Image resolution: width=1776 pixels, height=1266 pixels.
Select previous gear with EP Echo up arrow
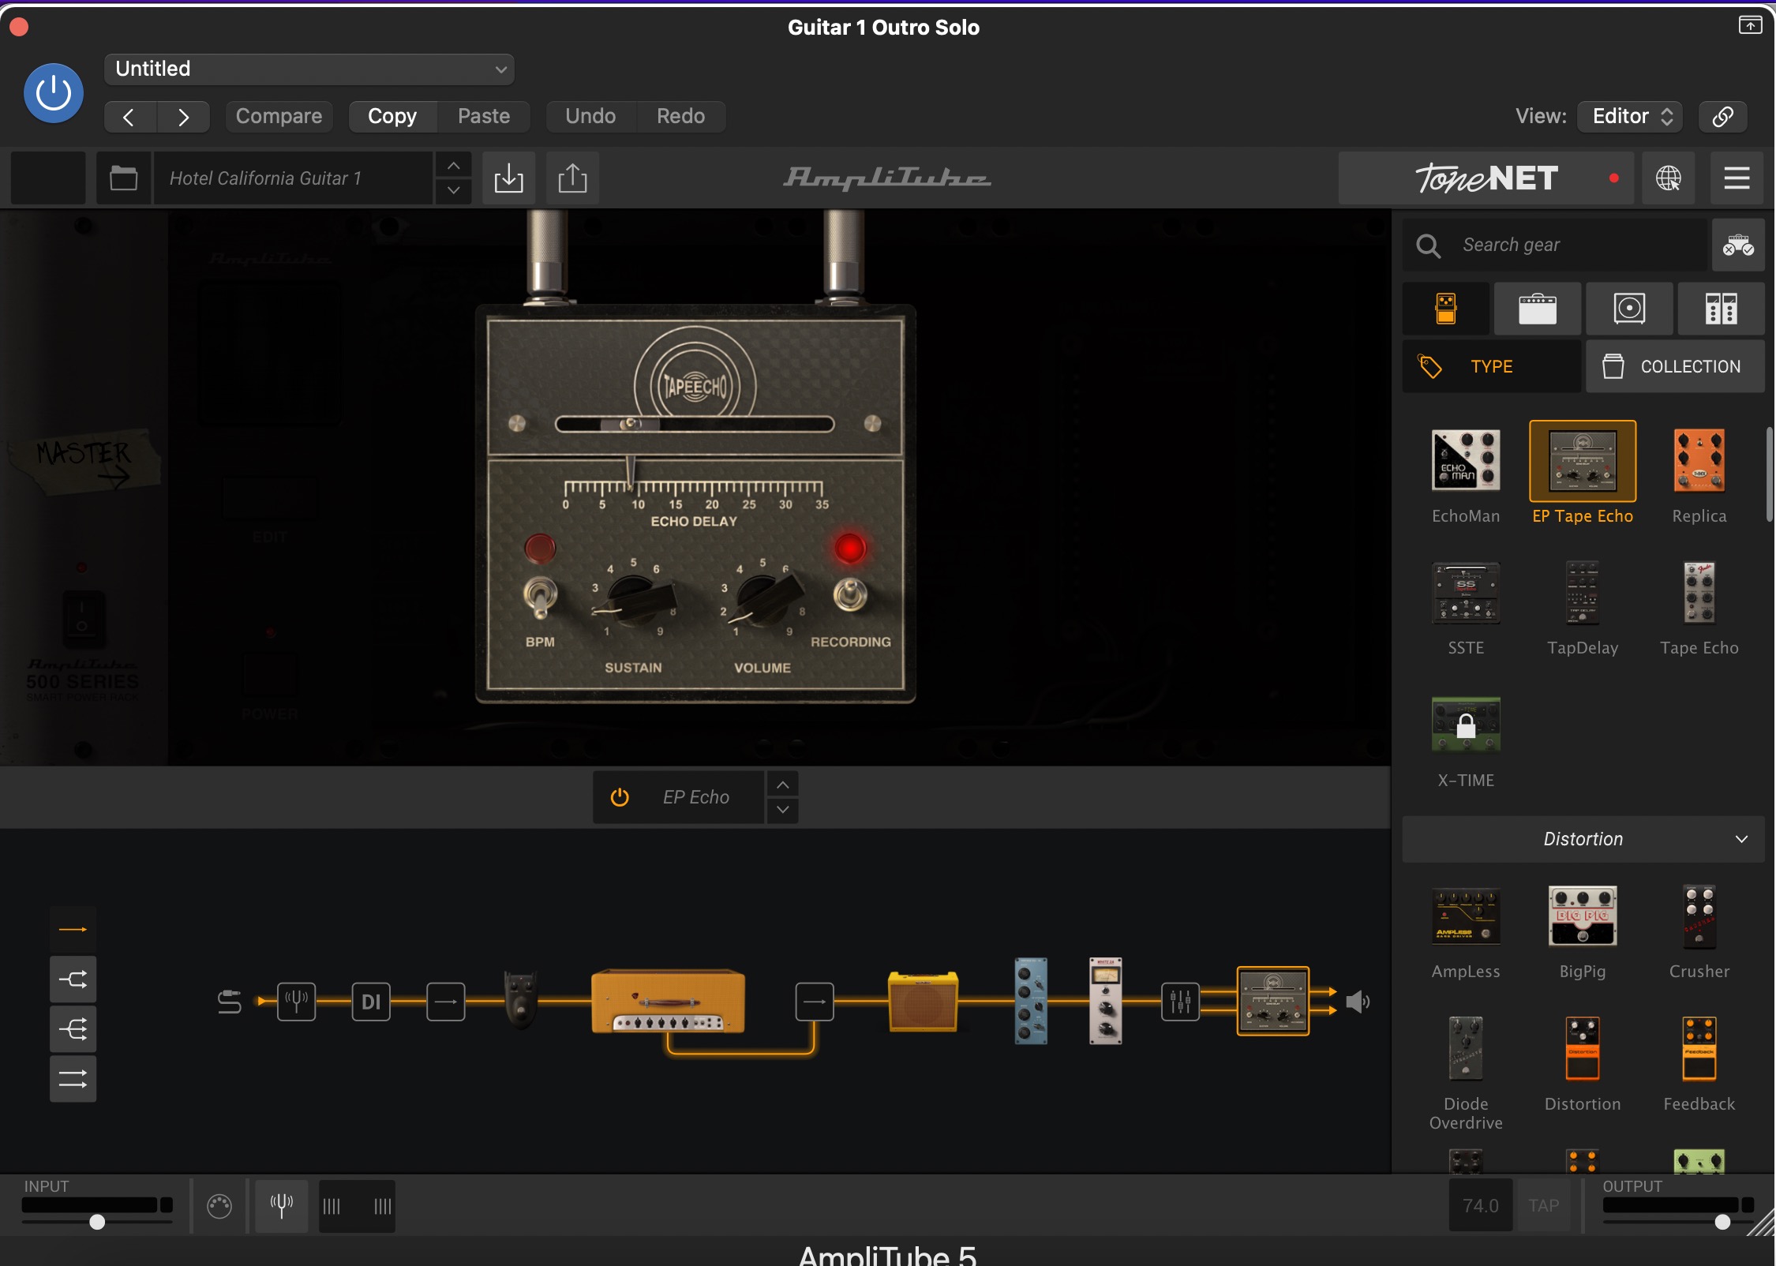[782, 785]
